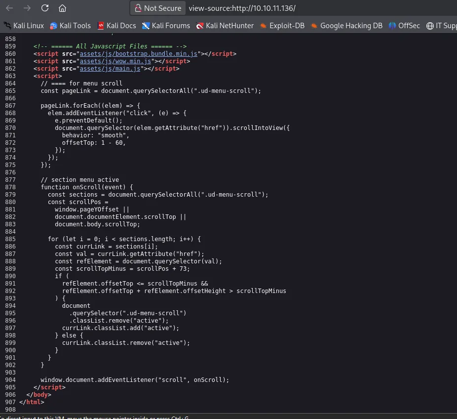Click the '.querySelector(".ud-menu-scroll")' line

128,313
